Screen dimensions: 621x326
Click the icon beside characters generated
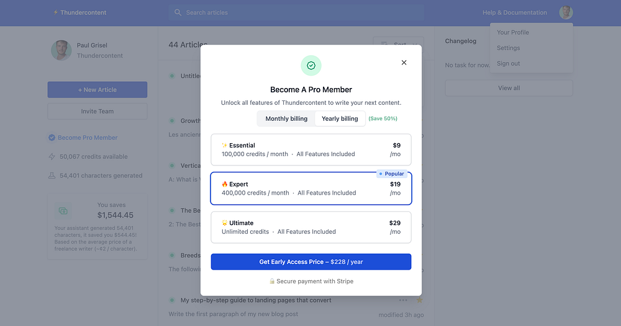pos(52,175)
